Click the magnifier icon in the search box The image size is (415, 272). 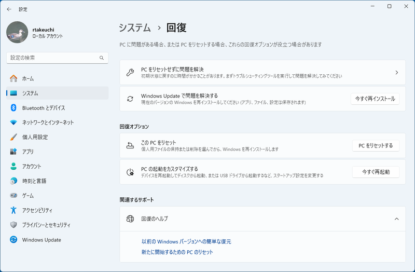[x=102, y=58]
